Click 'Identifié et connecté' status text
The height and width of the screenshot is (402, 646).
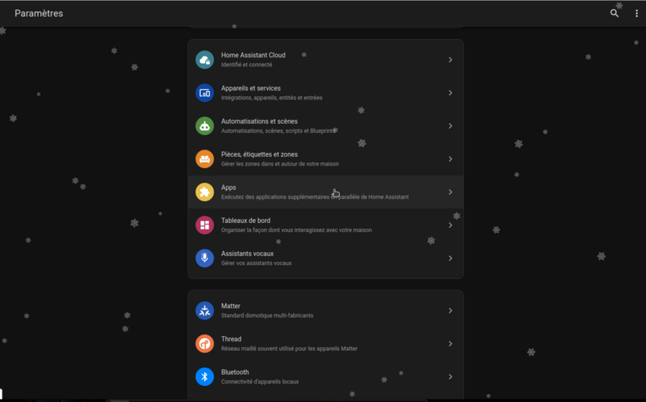pyautogui.click(x=246, y=65)
